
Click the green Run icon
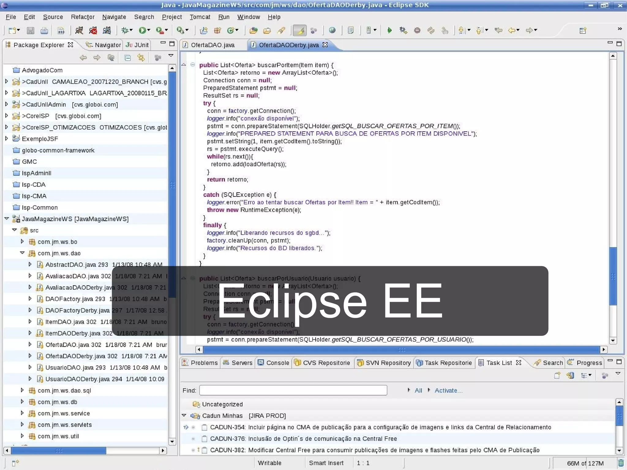pyautogui.click(x=142, y=30)
